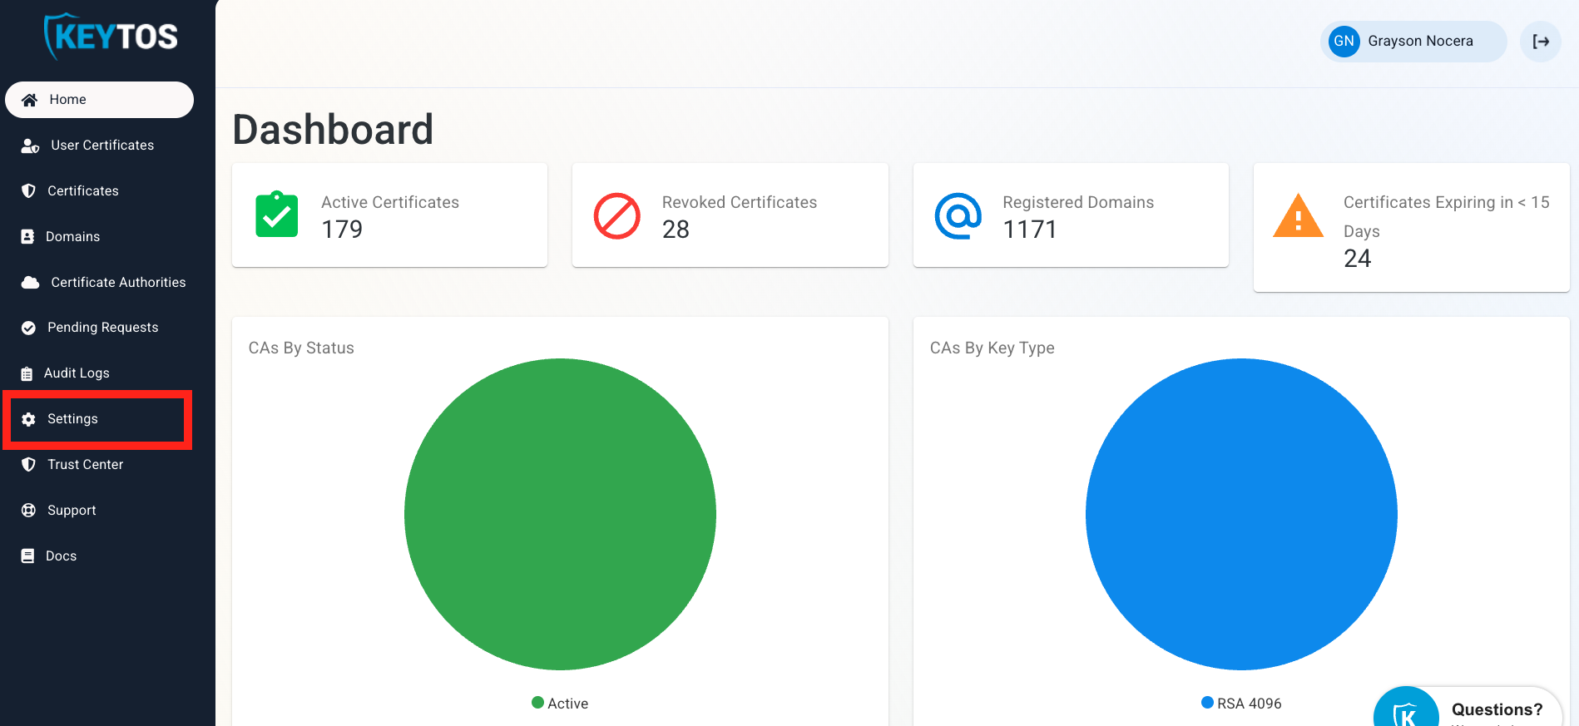The width and height of the screenshot is (1579, 726).
Task: Toggle the RSA 4096 legend item
Action: pos(1241,704)
